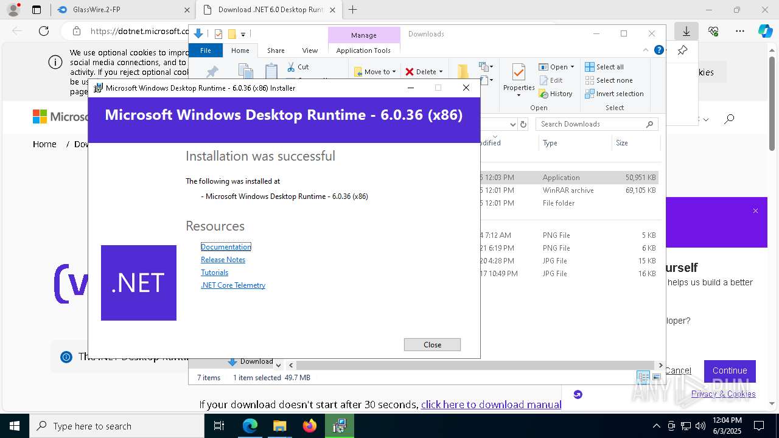Click the purple Continue button on webpage
The image size is (779, 438).
point(730,370)
